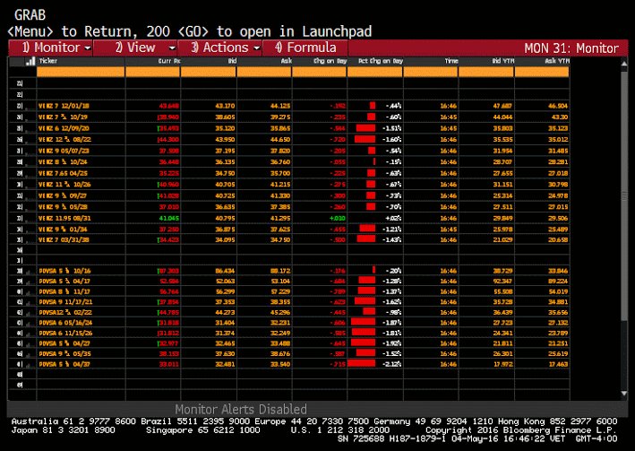Open the 2) View dropdown menu
635x451 pixels.
coord(135,48)
